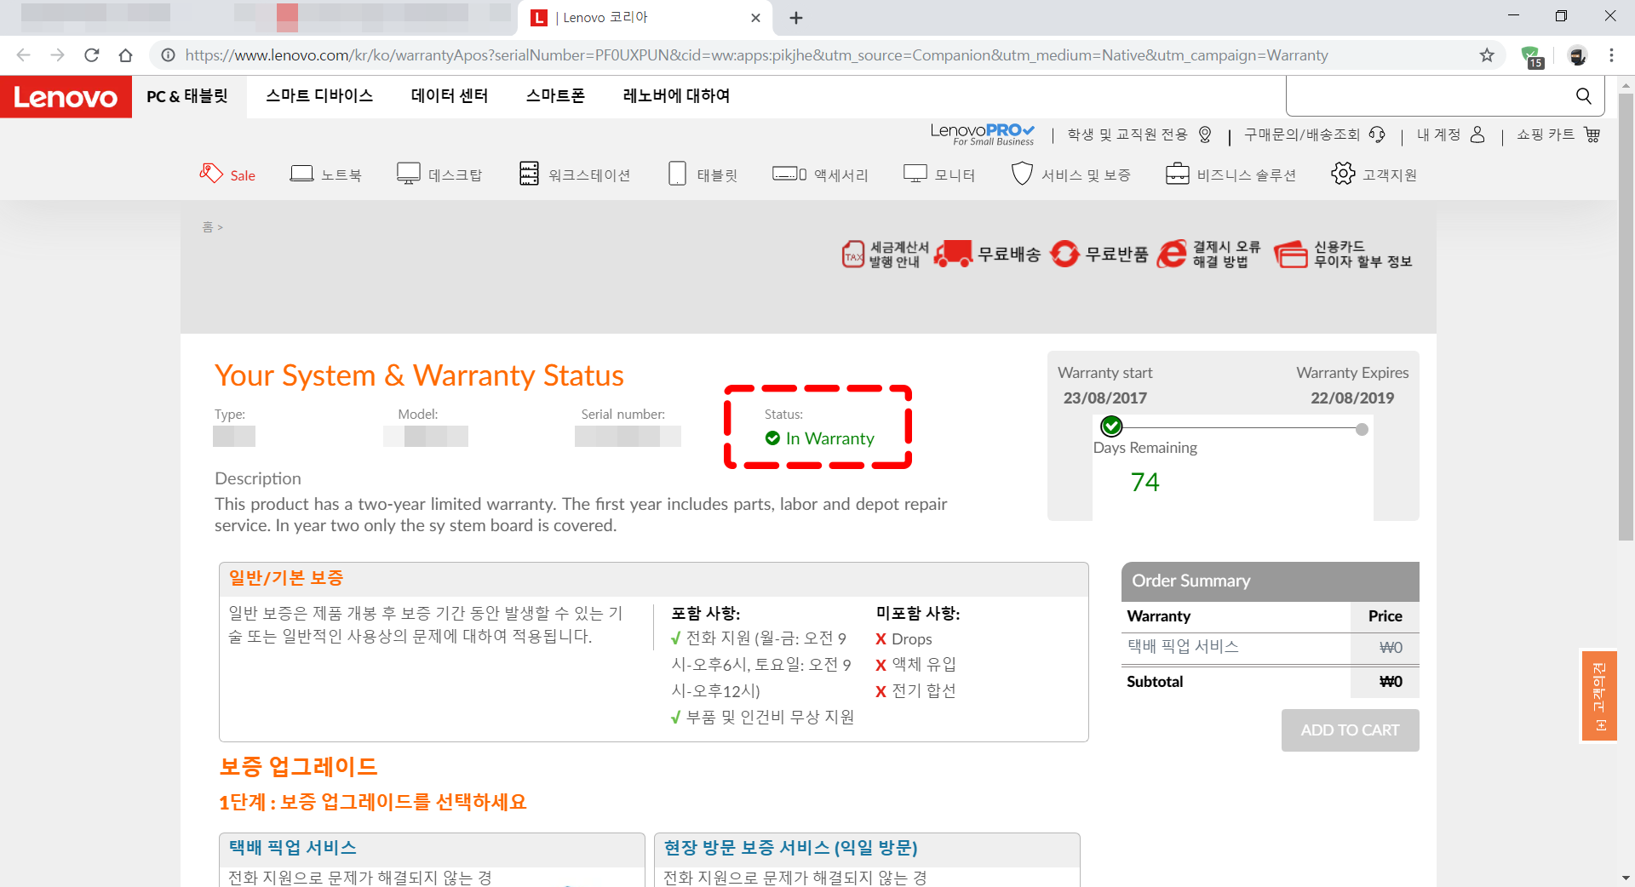Open 세금계산서 발행 안내 banner
Viewport: 1635px width, 887px height.
pos(885,254)
